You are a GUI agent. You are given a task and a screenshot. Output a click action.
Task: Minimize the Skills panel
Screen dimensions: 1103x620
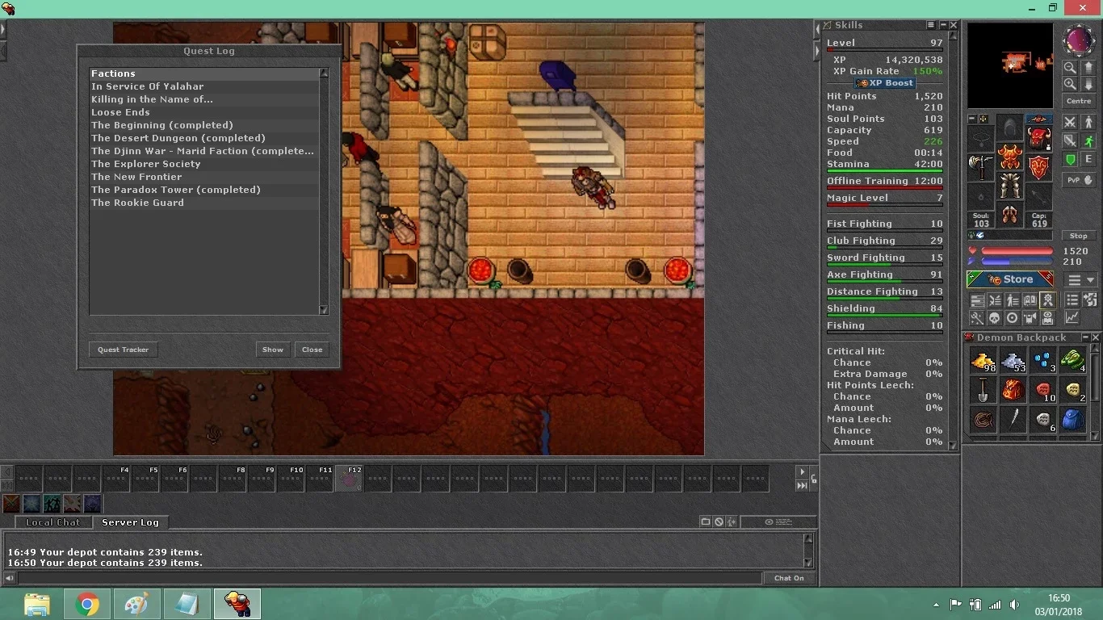(x=942, y=25)
